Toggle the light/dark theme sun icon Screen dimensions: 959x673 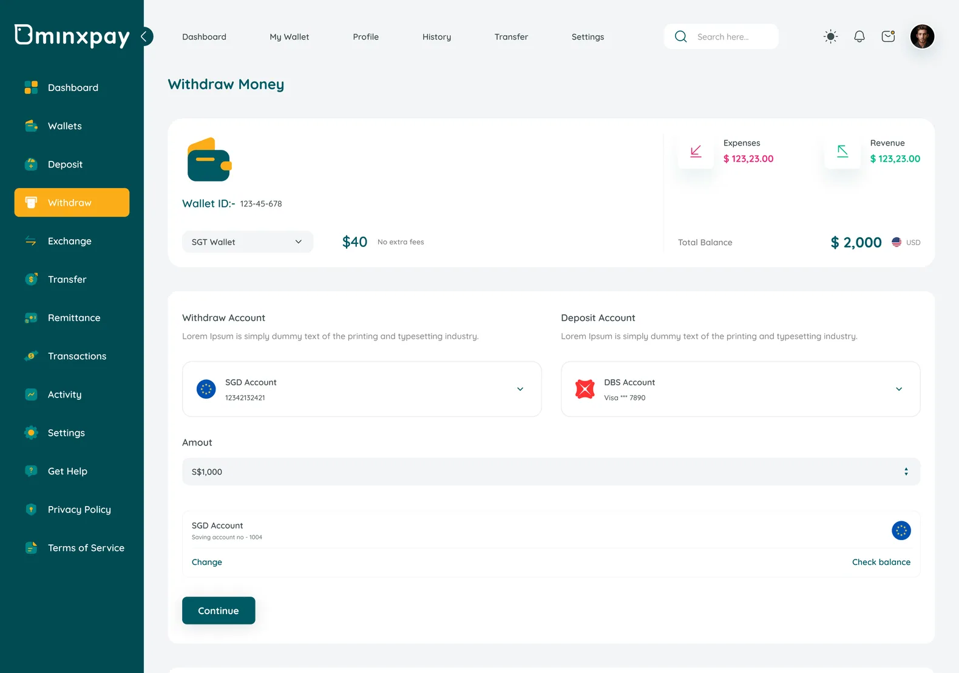(831, 36)
